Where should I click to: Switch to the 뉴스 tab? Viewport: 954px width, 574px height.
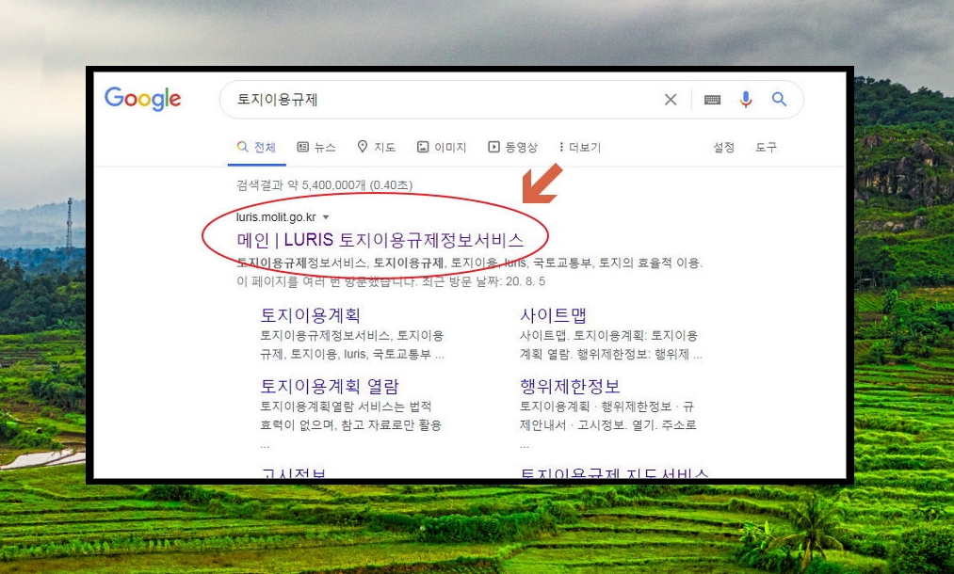316,147
